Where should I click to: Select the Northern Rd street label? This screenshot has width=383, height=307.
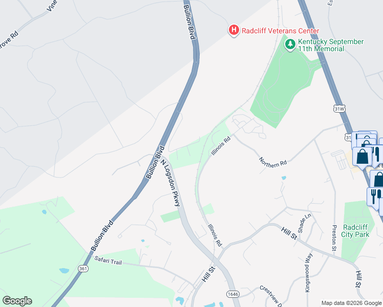(x=272, y=162)
